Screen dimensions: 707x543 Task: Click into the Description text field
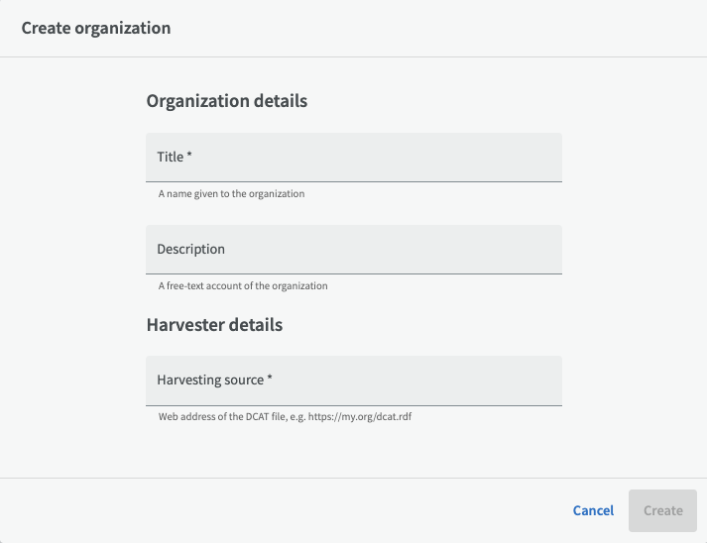click(354, 249)
